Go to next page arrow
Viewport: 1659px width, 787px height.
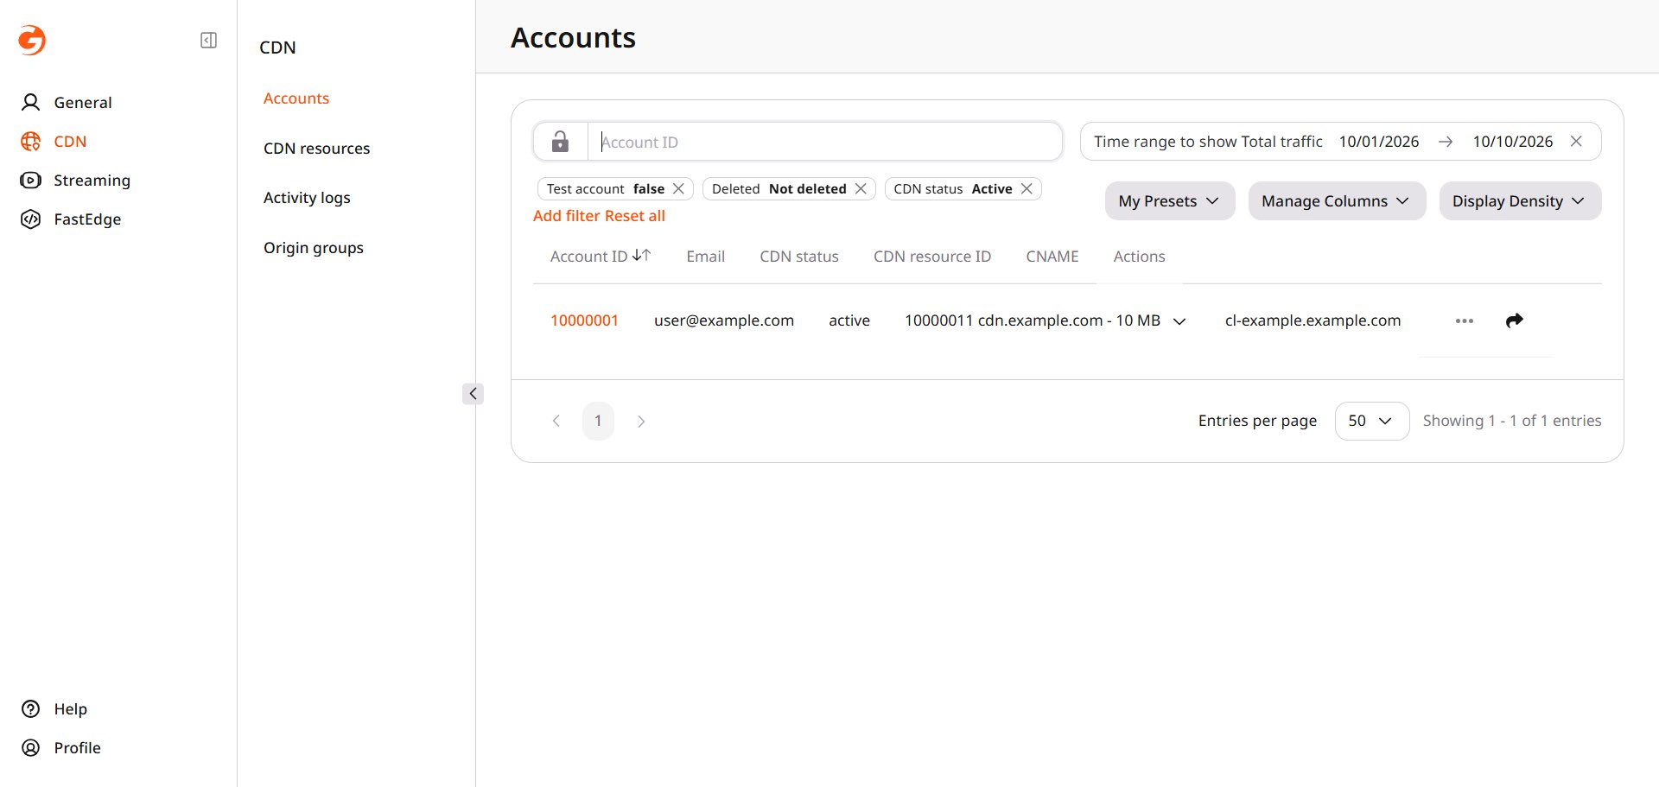641,422
